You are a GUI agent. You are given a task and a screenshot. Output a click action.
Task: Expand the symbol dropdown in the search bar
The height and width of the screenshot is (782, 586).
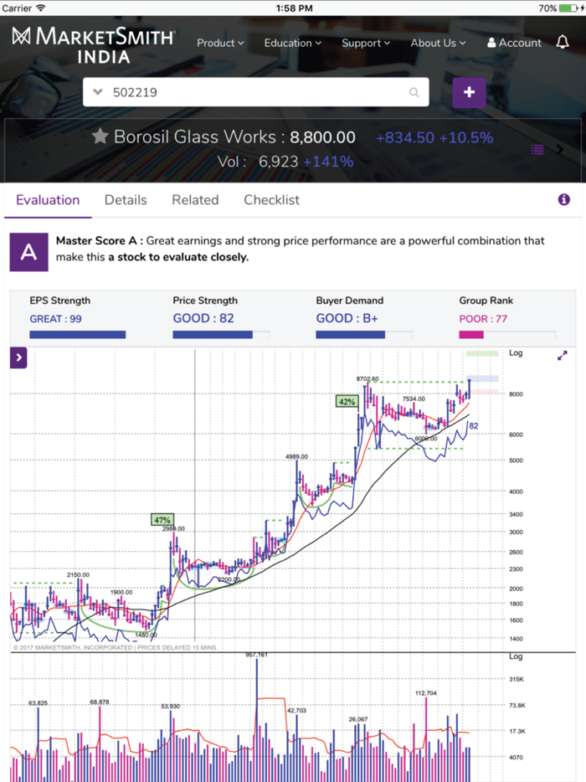point(100,92)
